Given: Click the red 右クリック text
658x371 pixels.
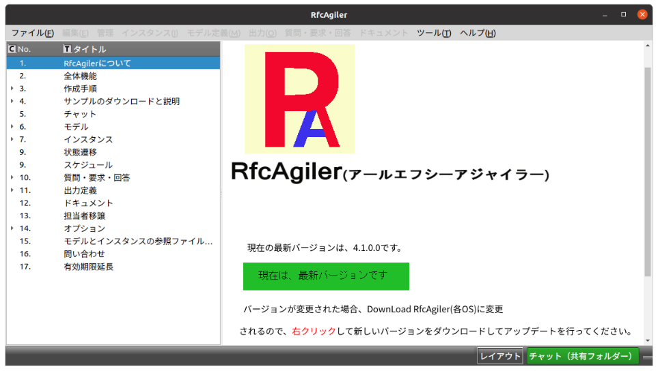Looking at the screenshot, I should [x=314, y=331].
